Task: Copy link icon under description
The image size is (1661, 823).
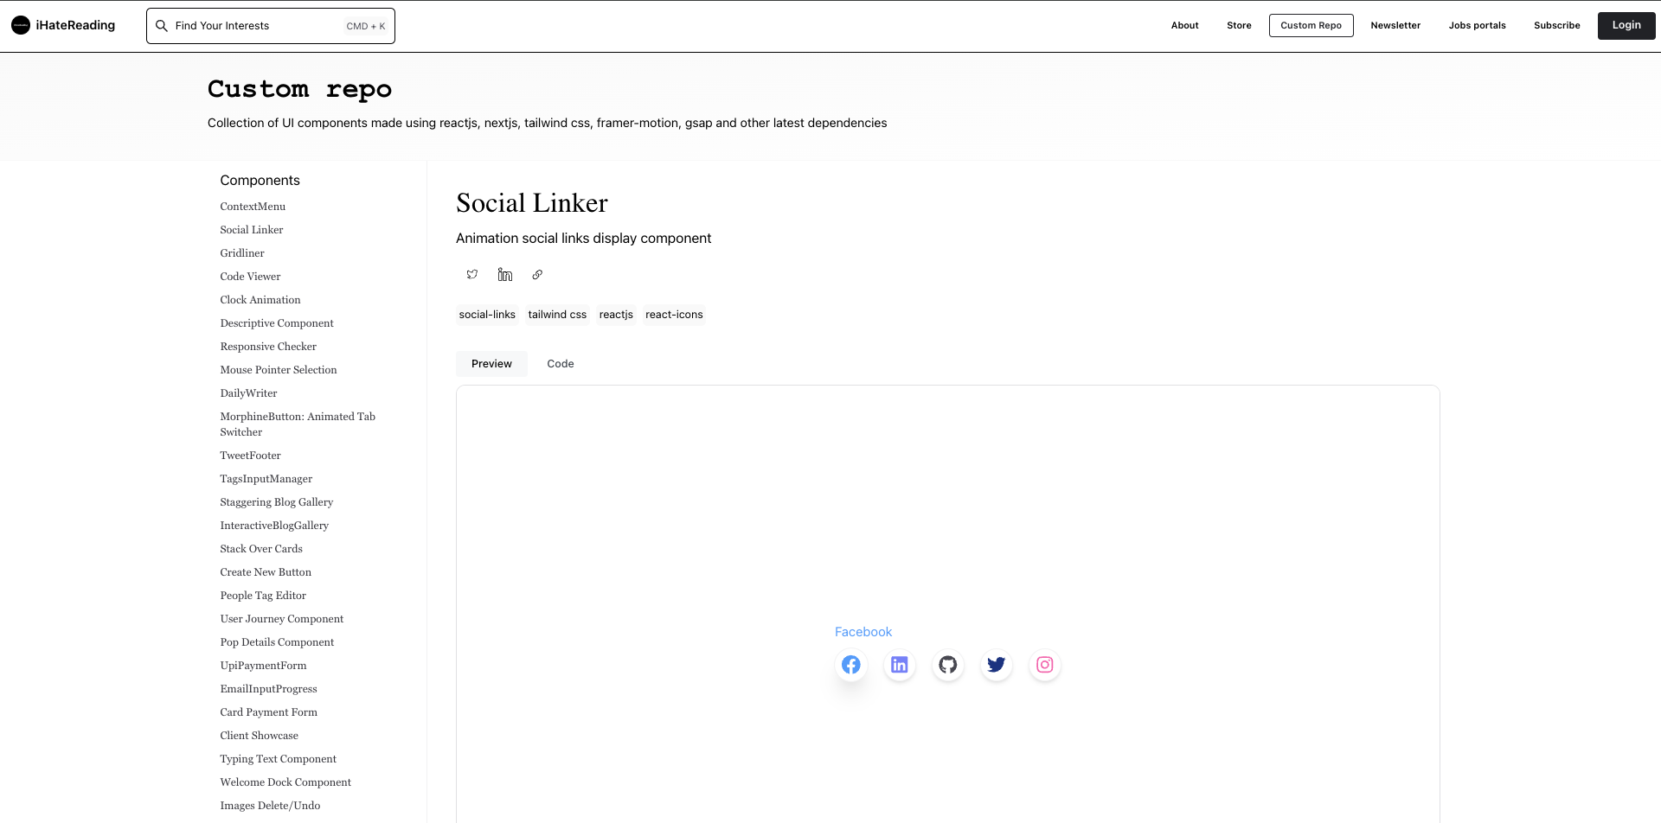Action: [x=537, y=275]
